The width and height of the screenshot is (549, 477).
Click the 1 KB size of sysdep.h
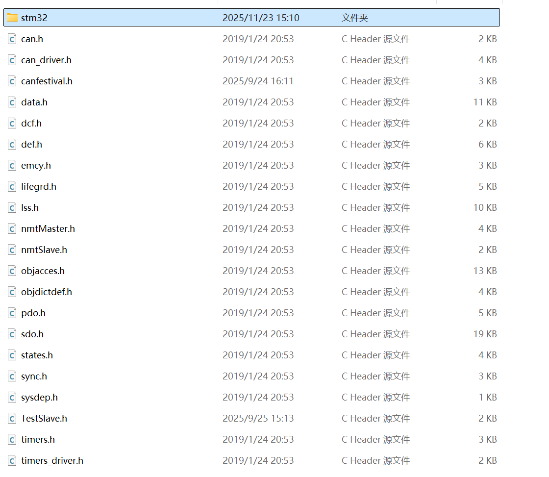tap(488, 397)
